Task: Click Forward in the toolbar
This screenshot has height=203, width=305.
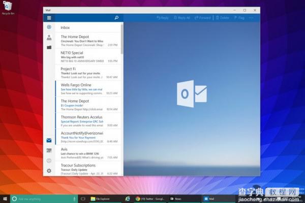Action: point(203,18)
